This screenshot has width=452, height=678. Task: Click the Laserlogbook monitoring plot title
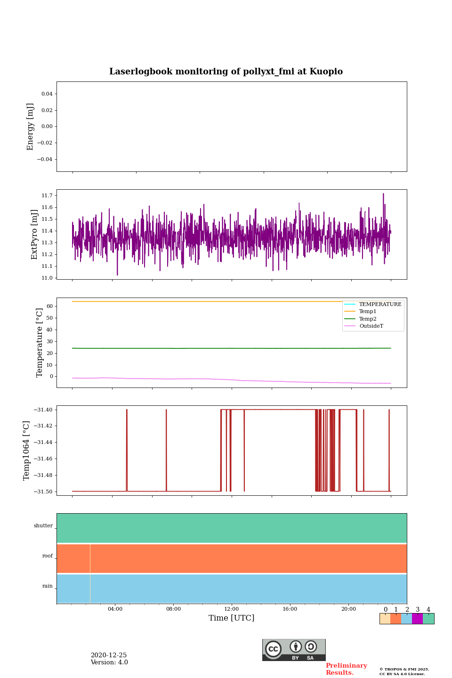pyautogui.click(x=226, y=72)
